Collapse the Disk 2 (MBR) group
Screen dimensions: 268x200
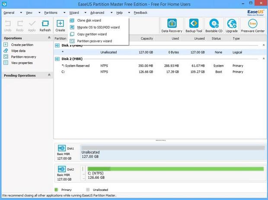click(x=262, y=59)
